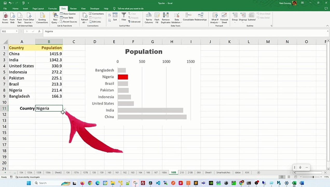The height and width of the screenshot is (187, 330).
Task: Select column header B
Action: click(49, 42)
